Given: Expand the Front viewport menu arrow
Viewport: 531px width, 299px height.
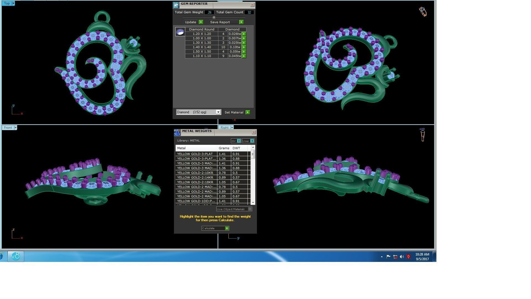Looking at the screenshot, I should click(15, 128).
